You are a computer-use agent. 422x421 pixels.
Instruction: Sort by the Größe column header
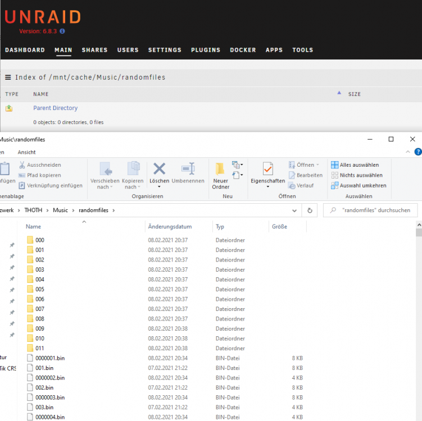pyautogui.click(x=279, y=227)
